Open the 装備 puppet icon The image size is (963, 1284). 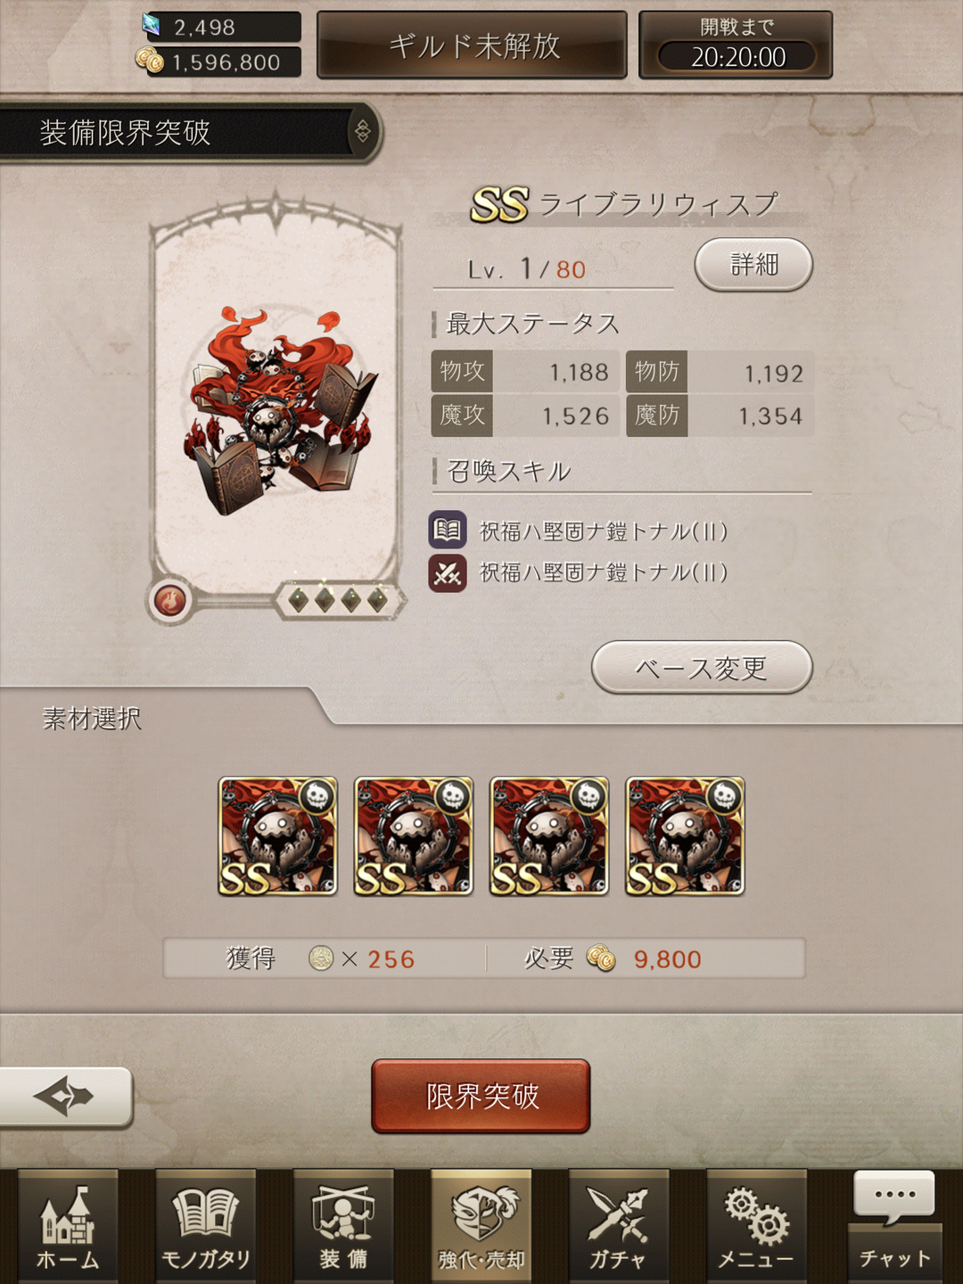[343, 1226]
